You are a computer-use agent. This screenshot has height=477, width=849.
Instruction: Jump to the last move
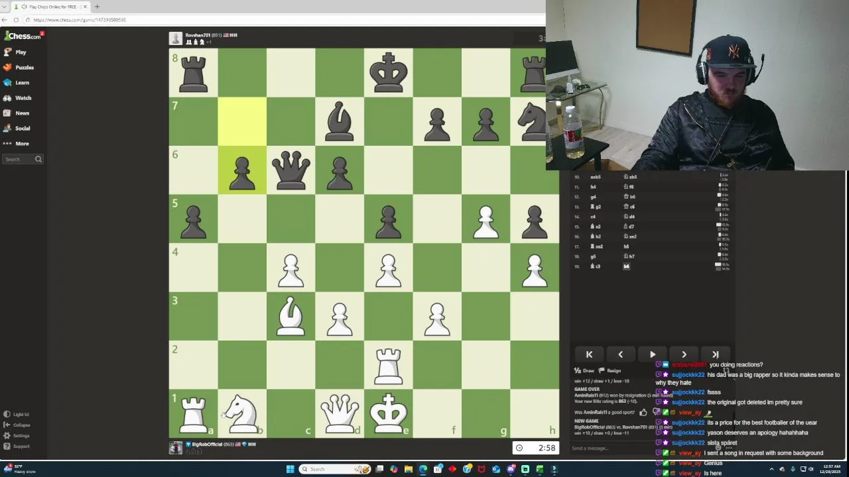pyautogui.click(x=716, y=354)
